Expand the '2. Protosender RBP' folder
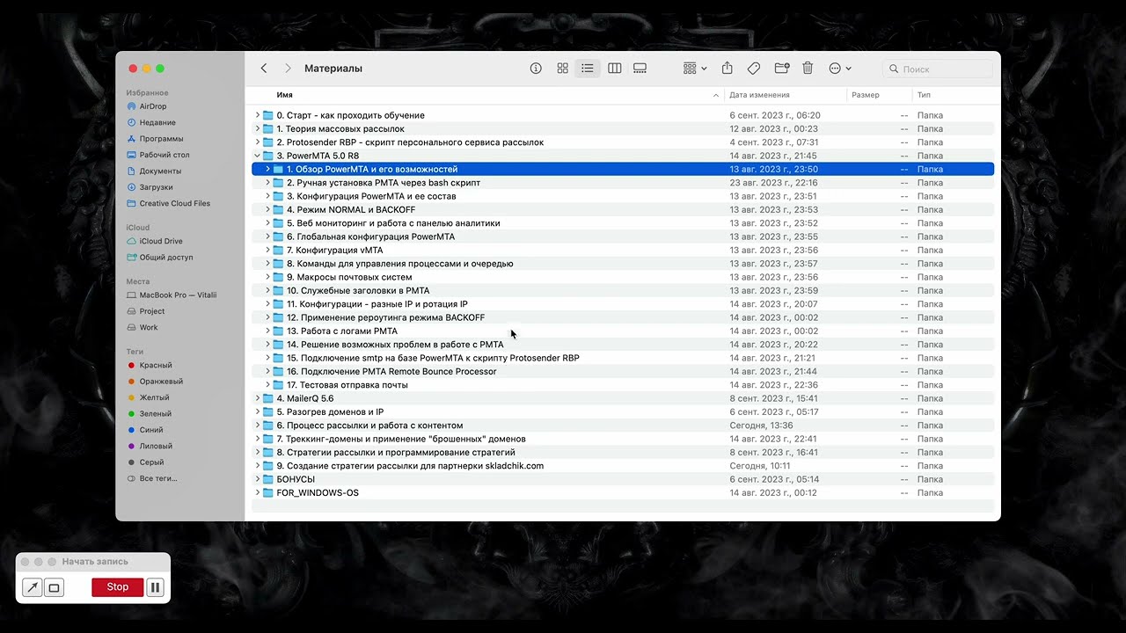The height and width of the screenshot is (633, 1126). click(x=258, y=142)
